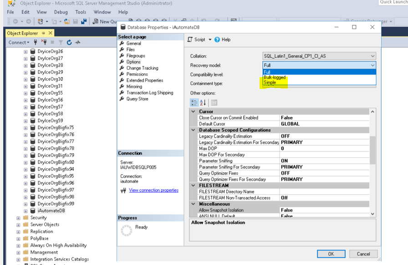Sort options alphabetically with the A-Z icon
408x265 pixels.
203,103
